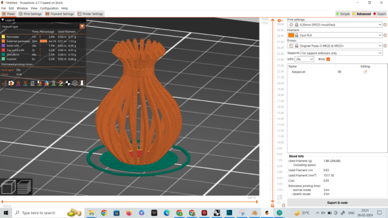Toggle tool marker icon in legend toolbar

(82, 83)
